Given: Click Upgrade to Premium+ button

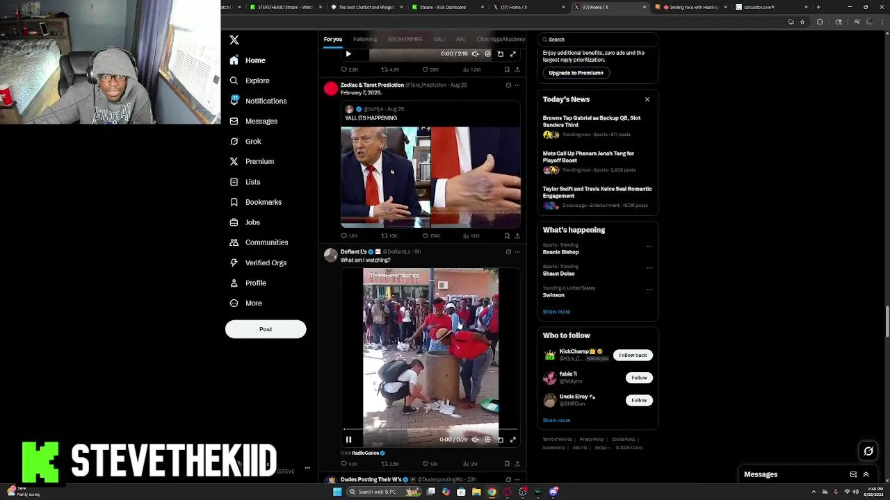Looking at the screenshot, I should tap(576, 73).
